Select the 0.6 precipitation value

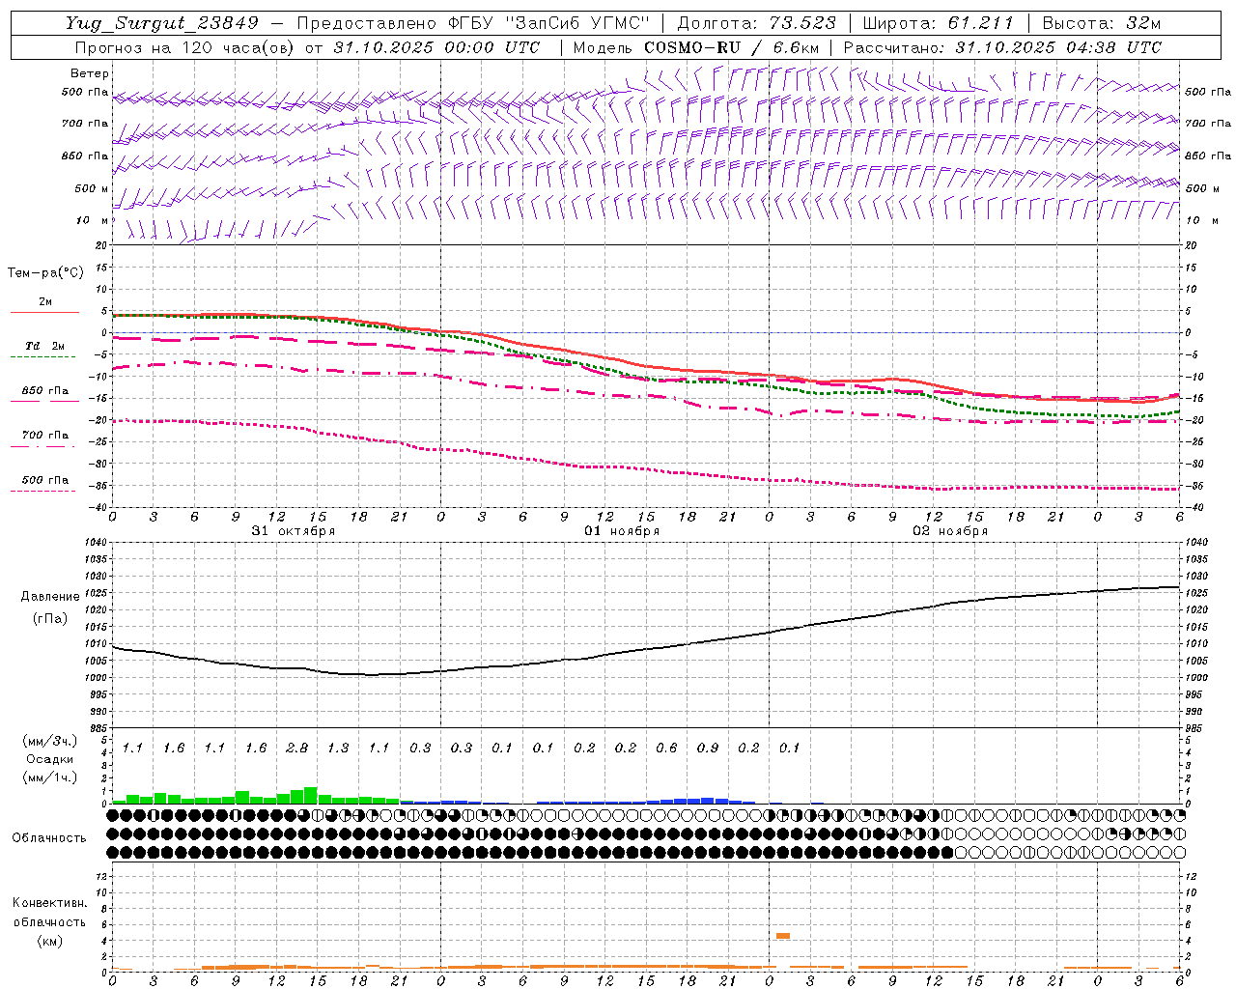[x=666, y=748]
